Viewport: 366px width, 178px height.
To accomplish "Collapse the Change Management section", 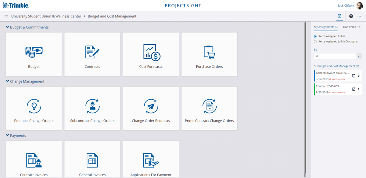I will click(7, 81).
